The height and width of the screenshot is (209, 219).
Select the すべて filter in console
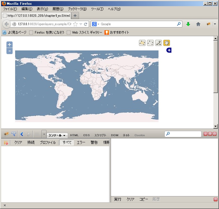coord(67,143)
